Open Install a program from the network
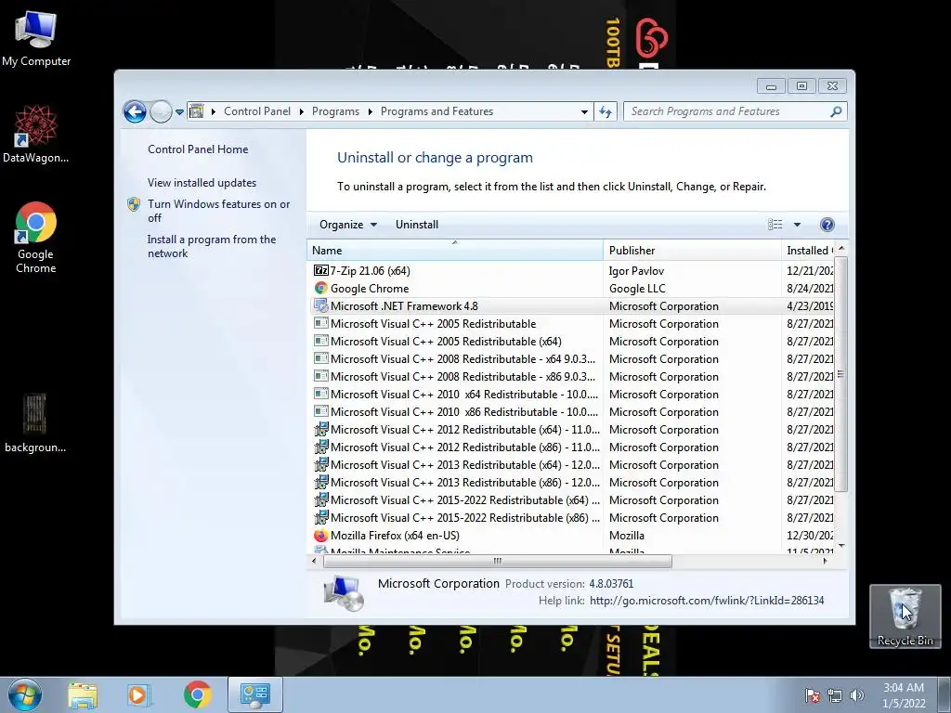This screenshot has height=713, width=951. (x=212, y=246)
